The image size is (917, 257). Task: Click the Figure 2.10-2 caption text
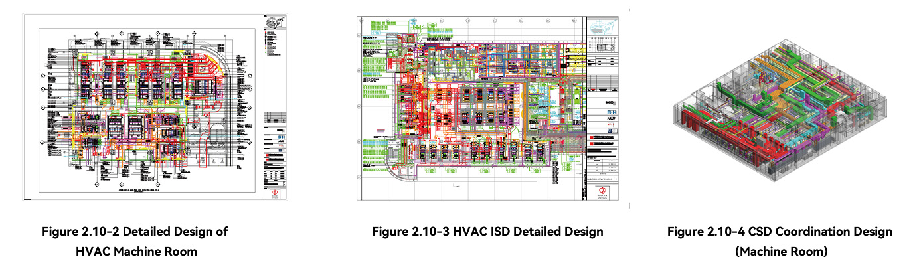[135, 240]
